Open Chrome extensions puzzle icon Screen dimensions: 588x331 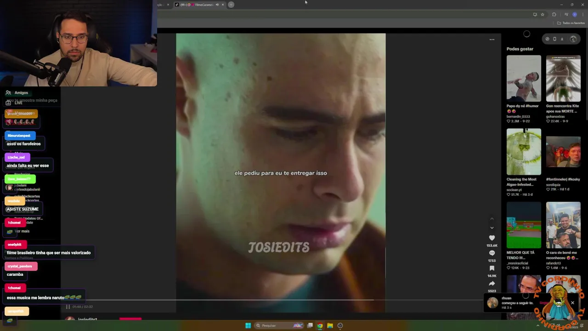click(x=554, y=15)
